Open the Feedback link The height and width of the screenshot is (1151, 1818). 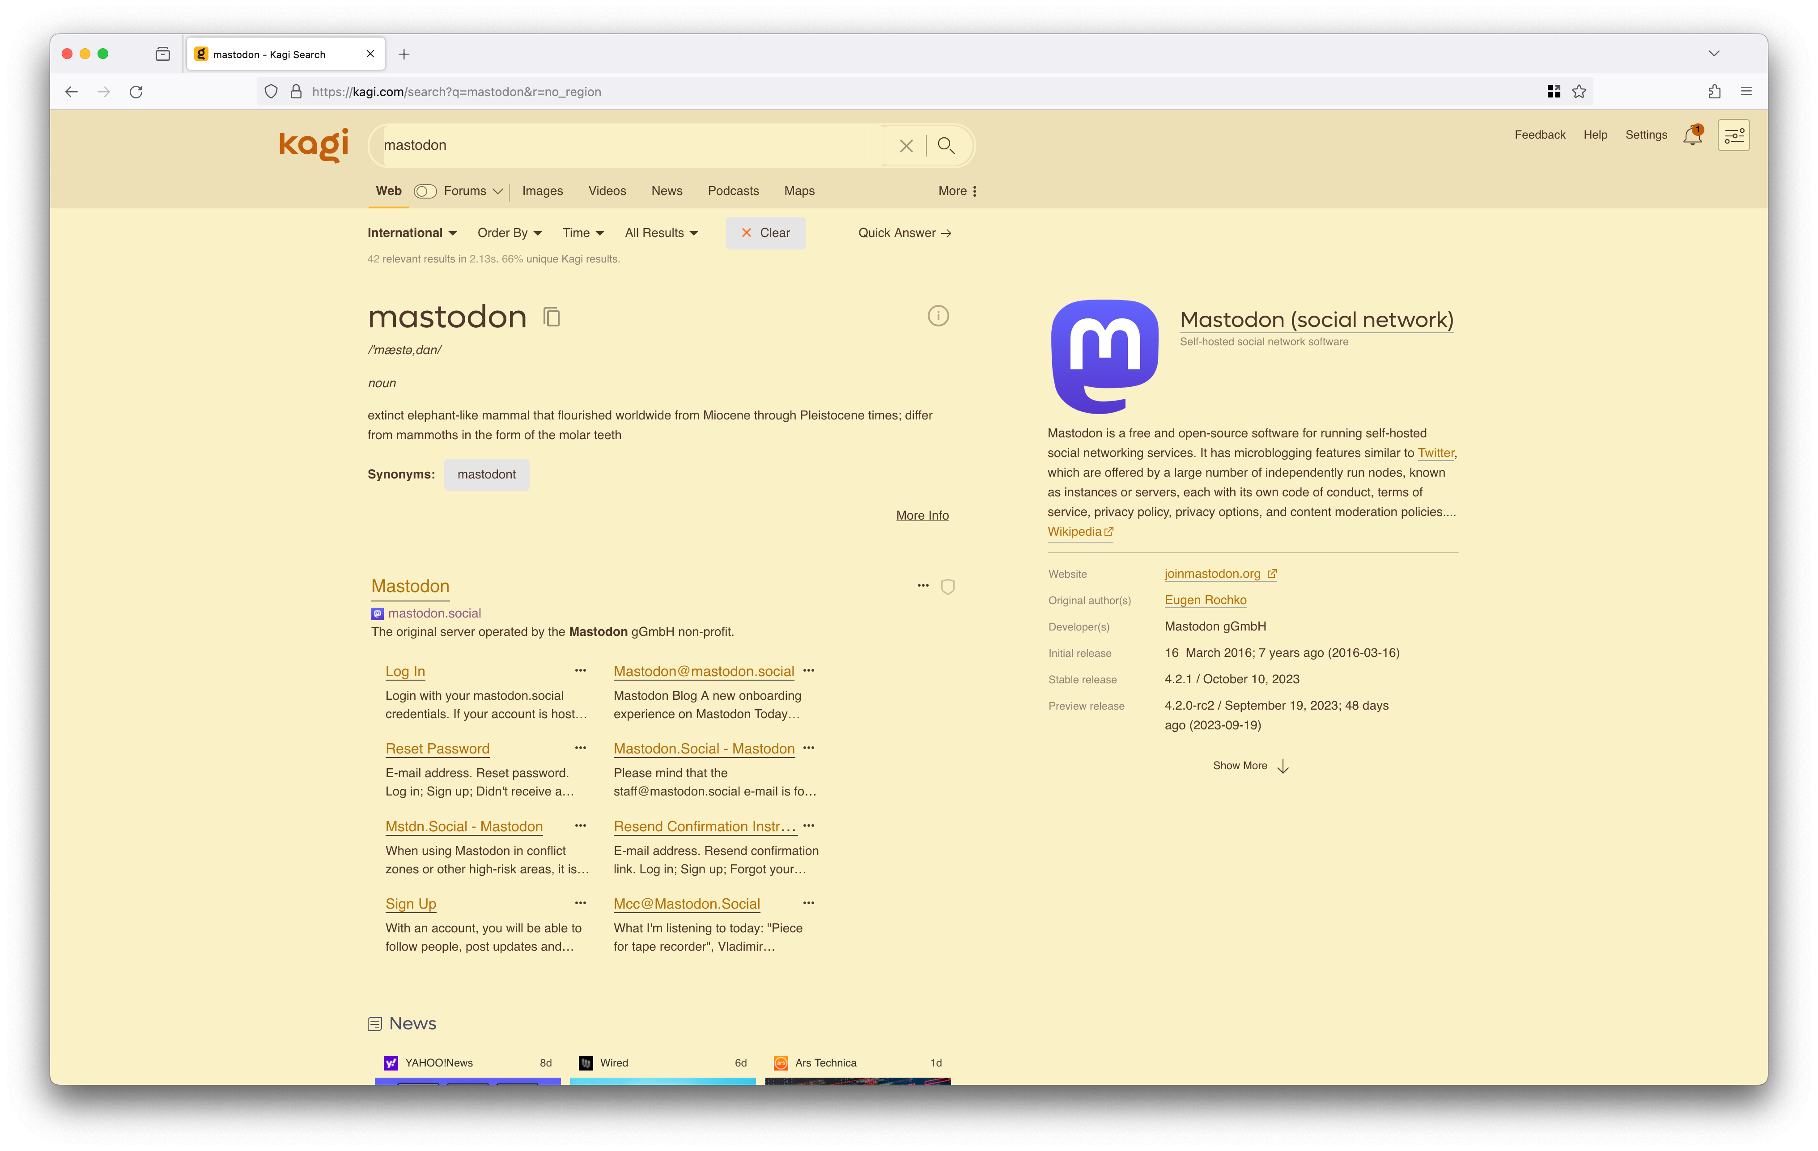click(1539, 135)
